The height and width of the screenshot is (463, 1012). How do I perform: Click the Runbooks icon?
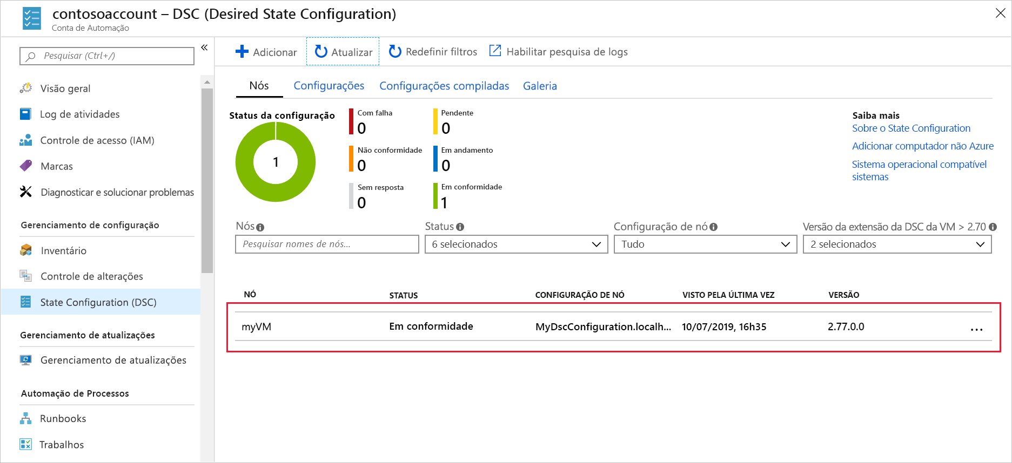[25, 418]
